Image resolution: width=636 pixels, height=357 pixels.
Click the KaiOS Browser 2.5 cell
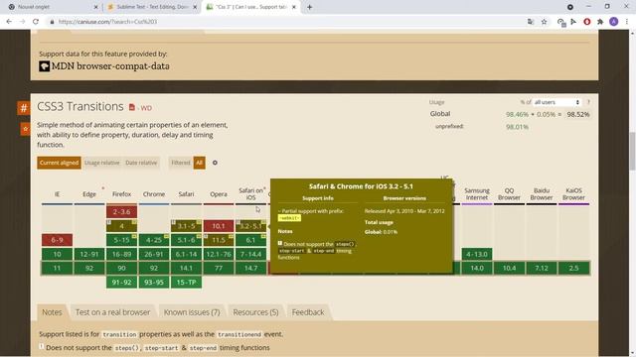(574, 268)
